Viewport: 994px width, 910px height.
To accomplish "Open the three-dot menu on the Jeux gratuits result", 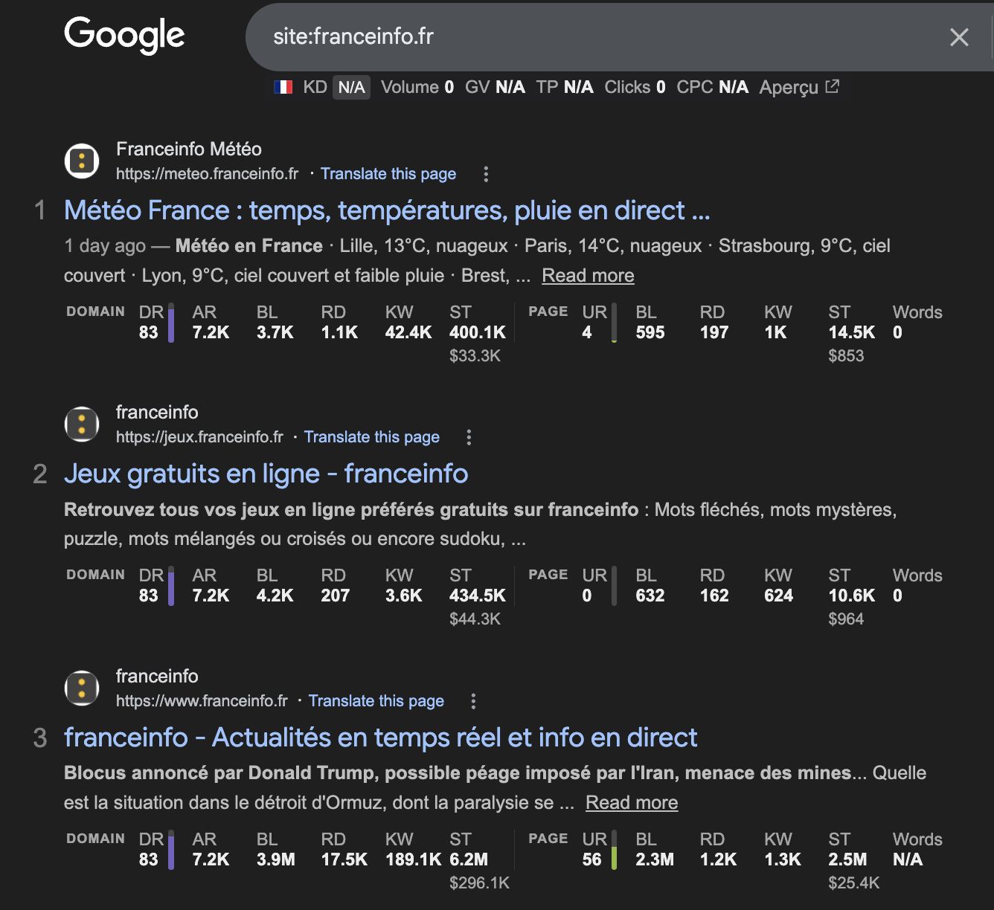I will click(x=469, y=437).
